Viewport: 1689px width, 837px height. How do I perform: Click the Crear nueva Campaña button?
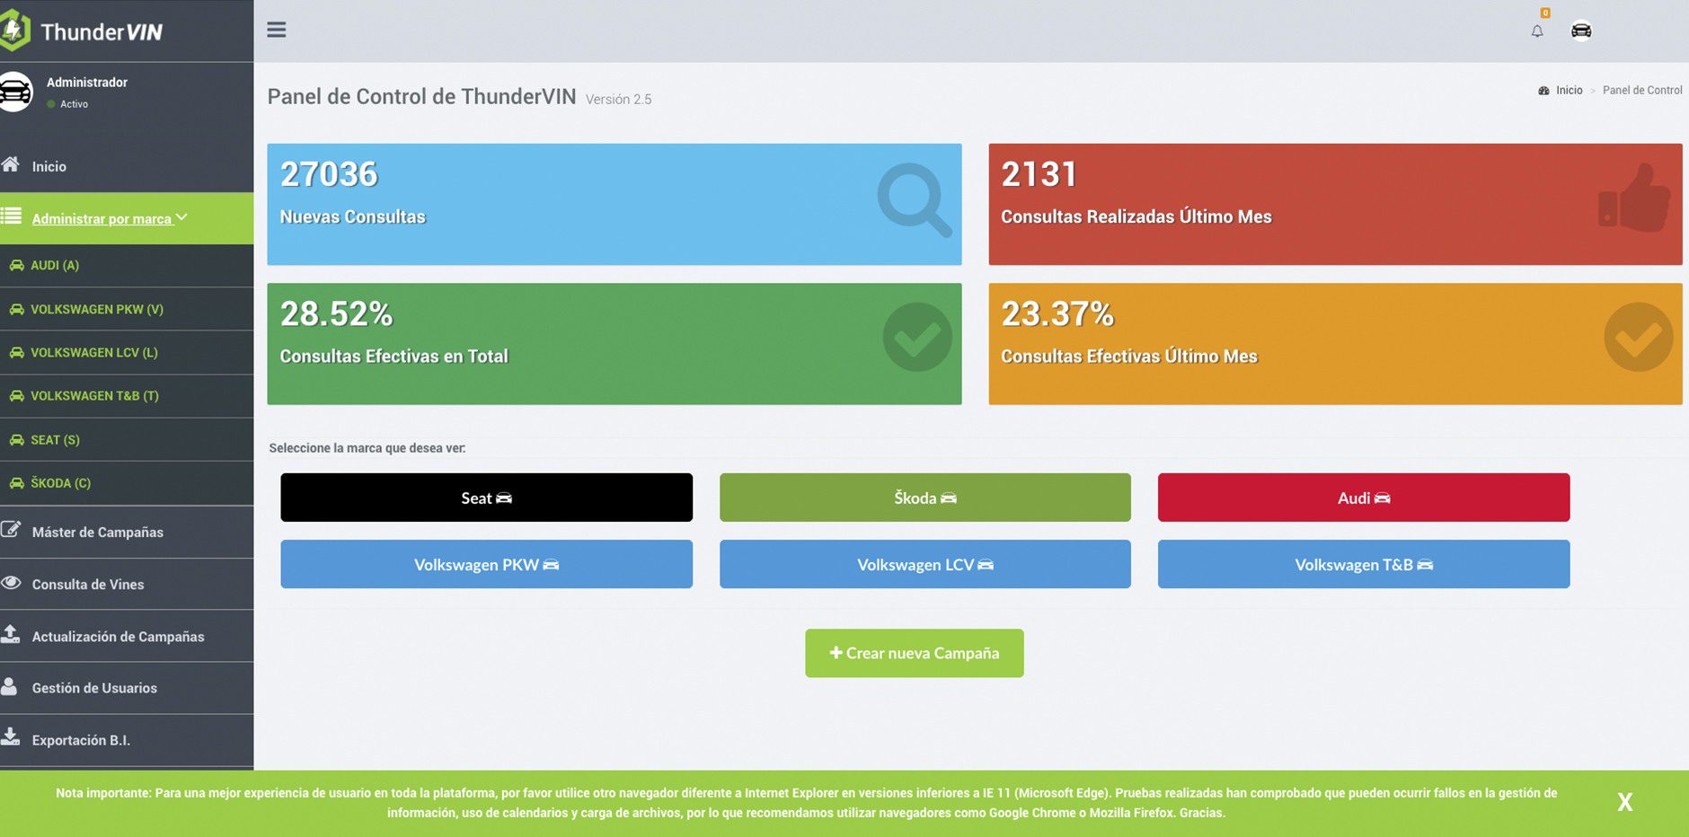pyautogui.click(x=914, y=653)
